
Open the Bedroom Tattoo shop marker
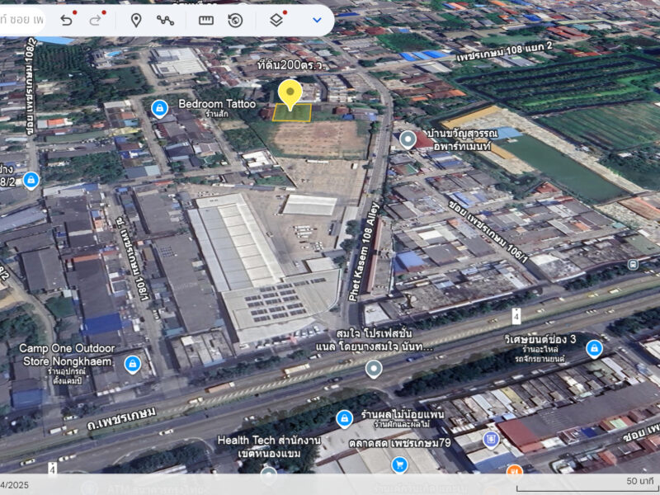pos(159,108)
